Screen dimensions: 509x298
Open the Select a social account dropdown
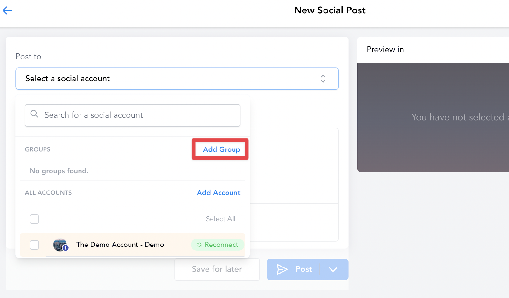[177, 79]
